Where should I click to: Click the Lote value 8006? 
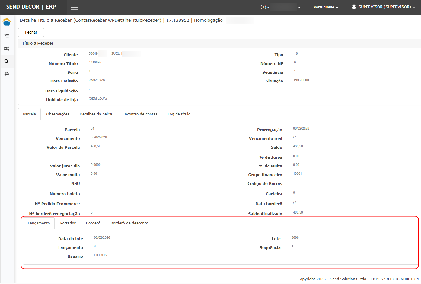[x=295, y=238]
